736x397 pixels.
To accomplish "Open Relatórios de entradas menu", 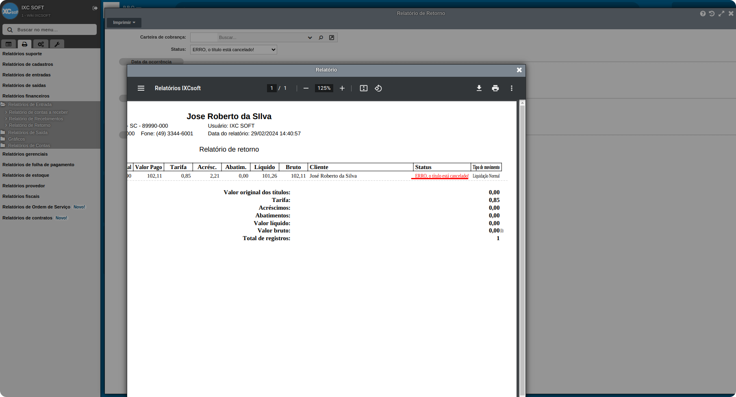I will [26, 75].
